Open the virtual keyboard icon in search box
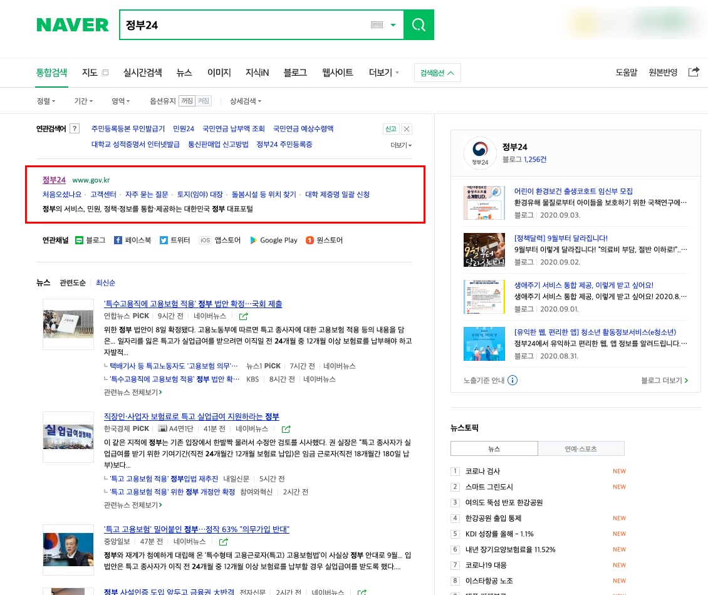The height and width of the screenshot is (595, 708). point(377,25)
